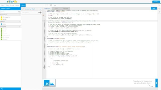Click the Search field in Report Fields
161x90 pixels.
click(9, 12)
